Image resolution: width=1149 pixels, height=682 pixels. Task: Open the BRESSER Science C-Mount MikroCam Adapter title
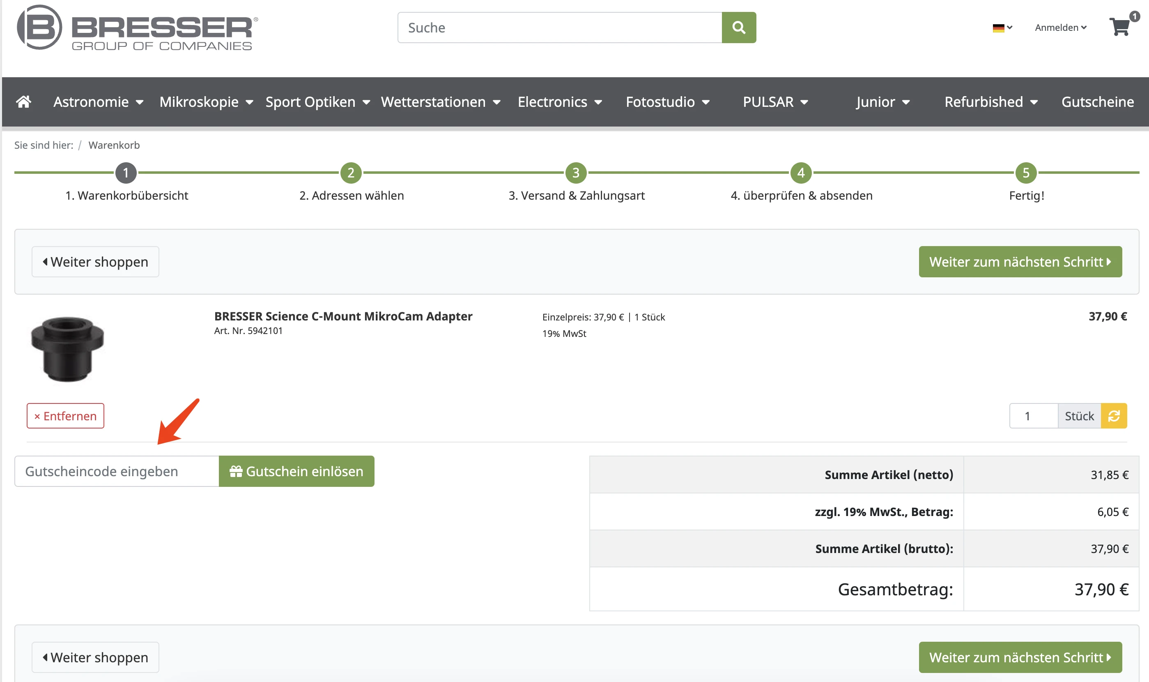click(x=343, y=316)
